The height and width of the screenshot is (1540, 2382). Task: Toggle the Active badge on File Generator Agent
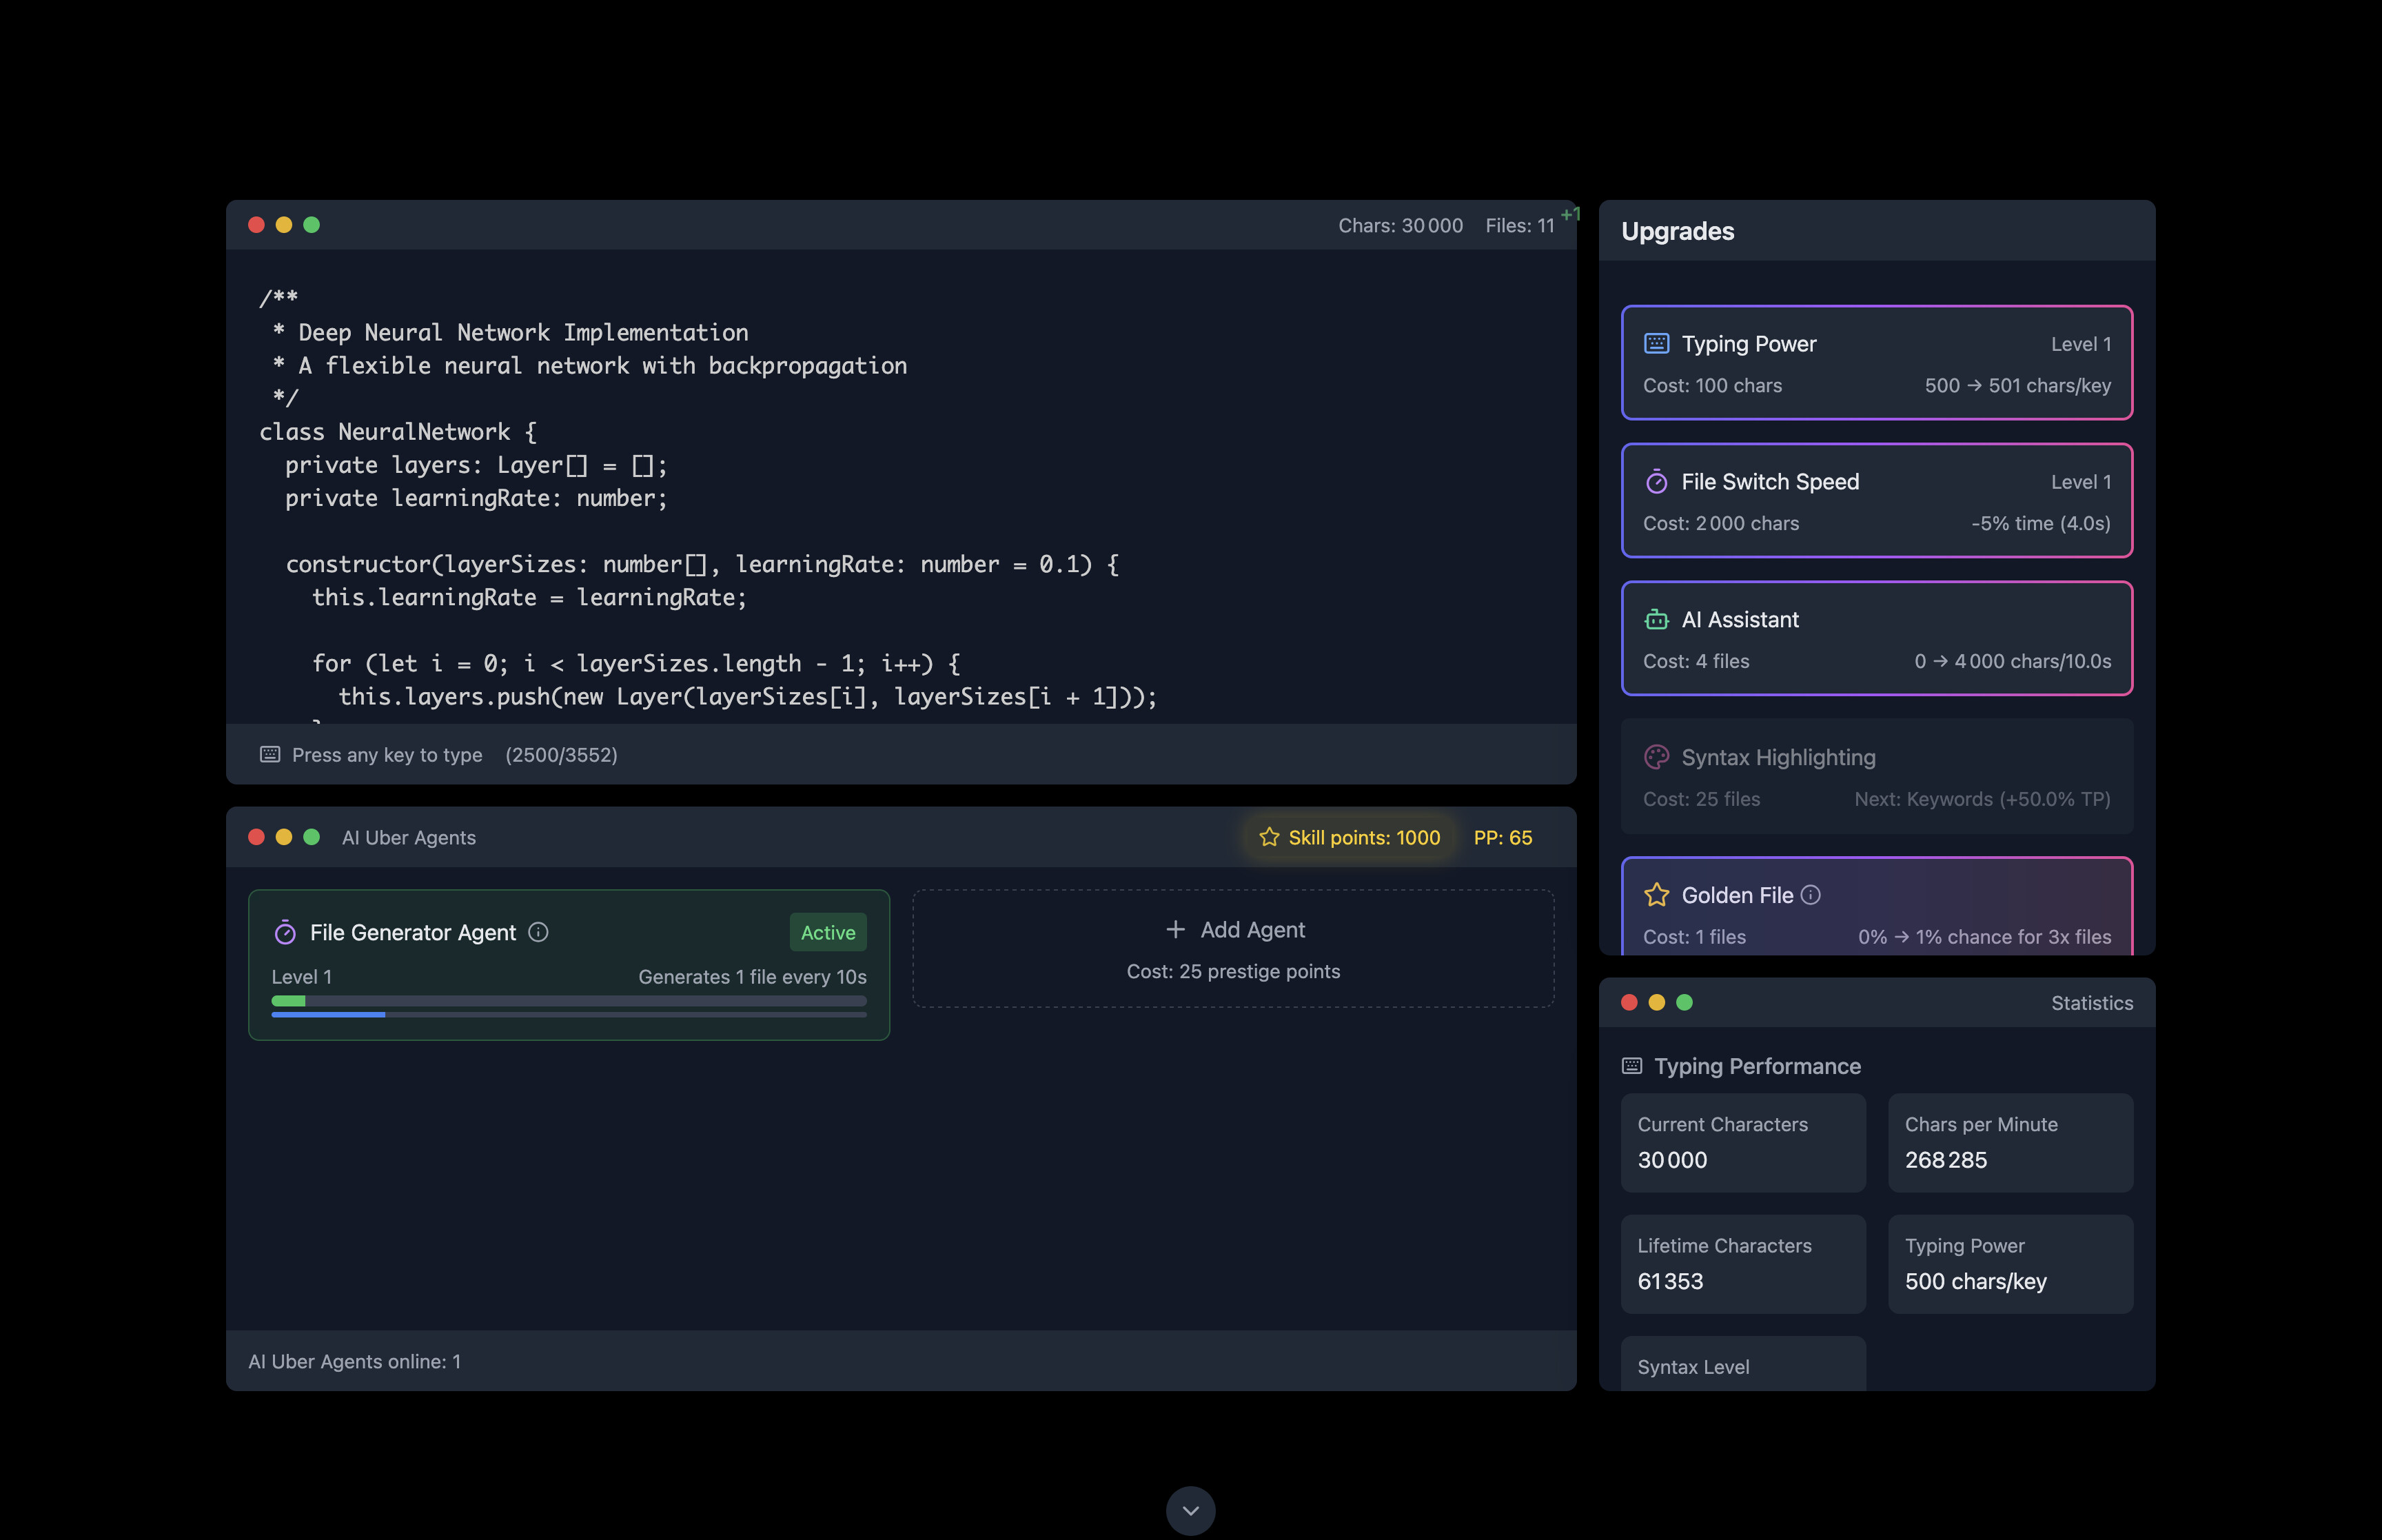(x=828, y=932)
